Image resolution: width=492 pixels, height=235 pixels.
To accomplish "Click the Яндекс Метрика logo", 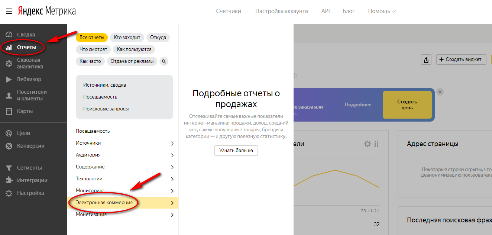I will pos(47,11).
